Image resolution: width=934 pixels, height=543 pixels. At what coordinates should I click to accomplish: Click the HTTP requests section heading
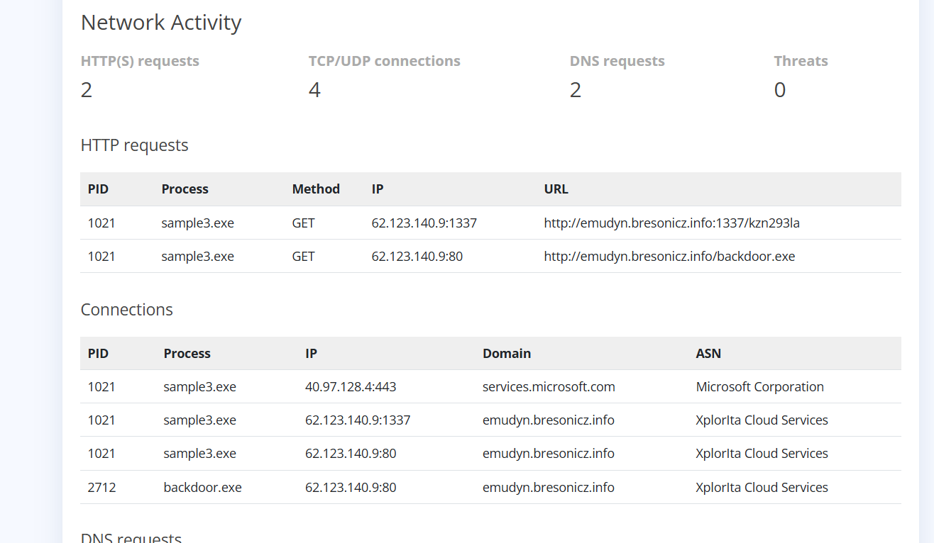pos(134,145)
